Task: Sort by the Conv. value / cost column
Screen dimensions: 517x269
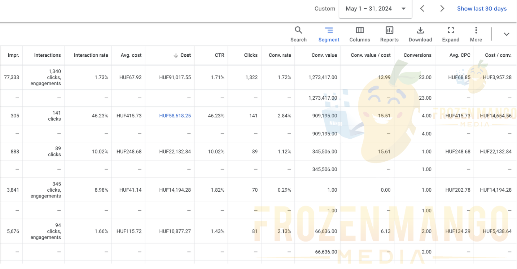Action: pyautogui.click(x=371, y=55)
